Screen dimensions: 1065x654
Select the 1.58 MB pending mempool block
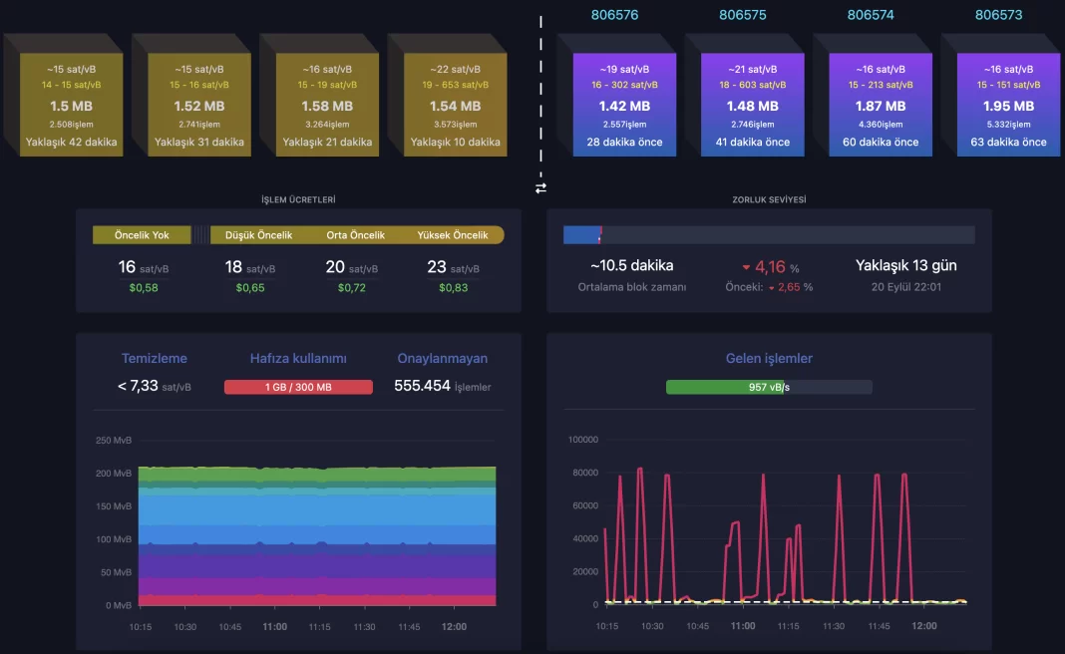pyautogui.click(x=327, y=105)
